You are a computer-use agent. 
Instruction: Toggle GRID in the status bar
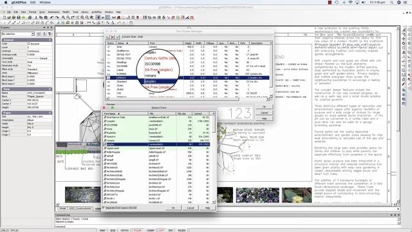[x=113, y=230]
